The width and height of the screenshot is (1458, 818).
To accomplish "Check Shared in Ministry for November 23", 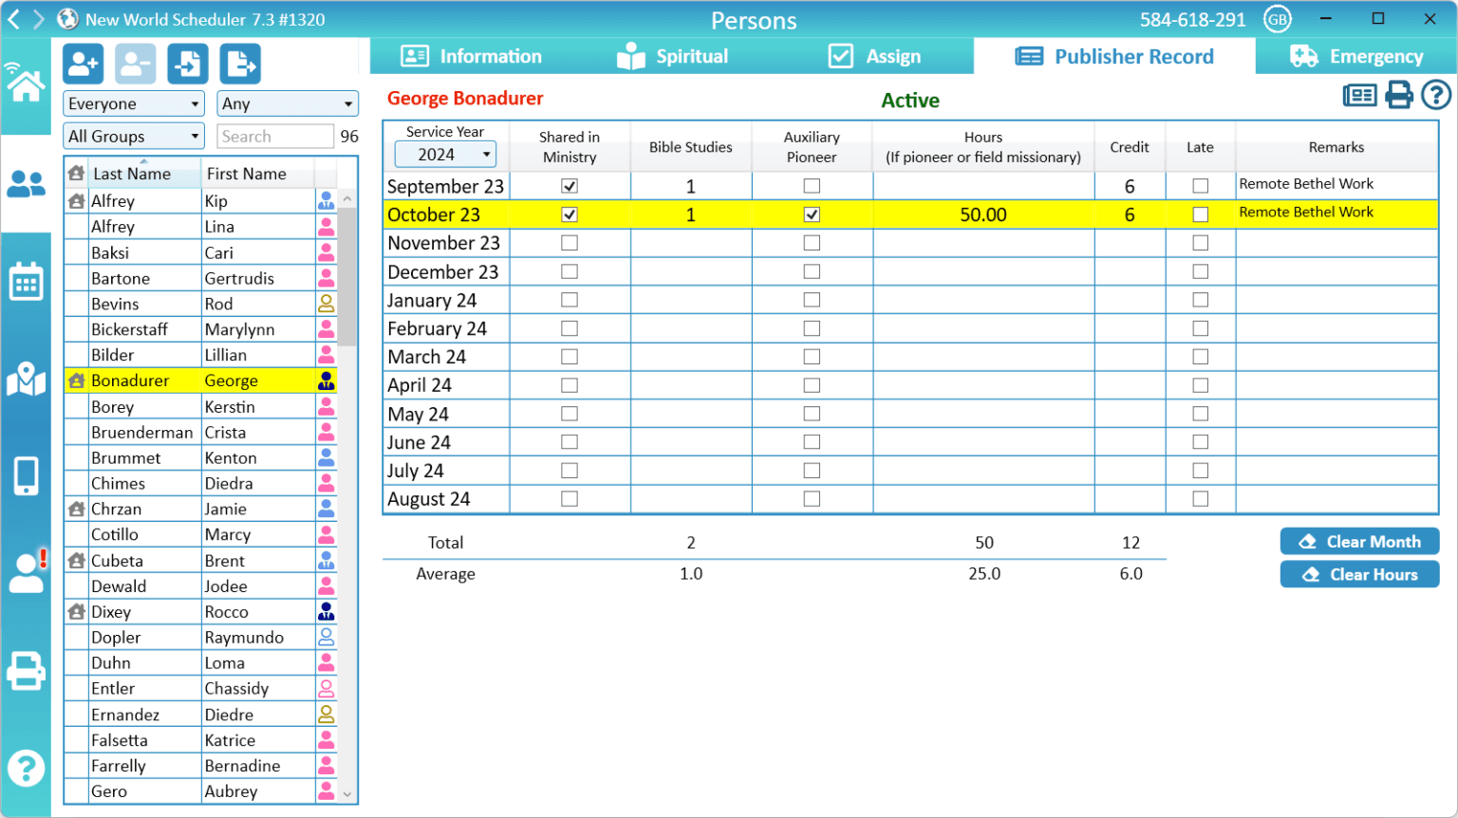I will click(x=570, y=242).
